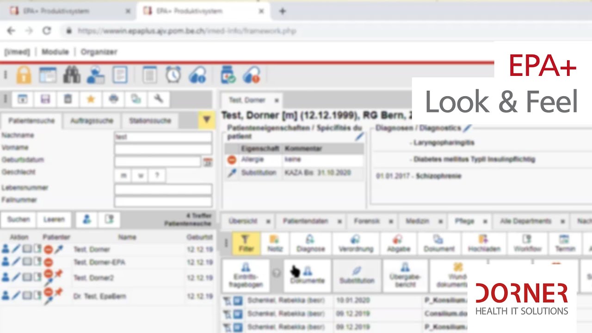Click the person icon in Test, Dorner2 row
592x333 pixels.
pos(6,277)
